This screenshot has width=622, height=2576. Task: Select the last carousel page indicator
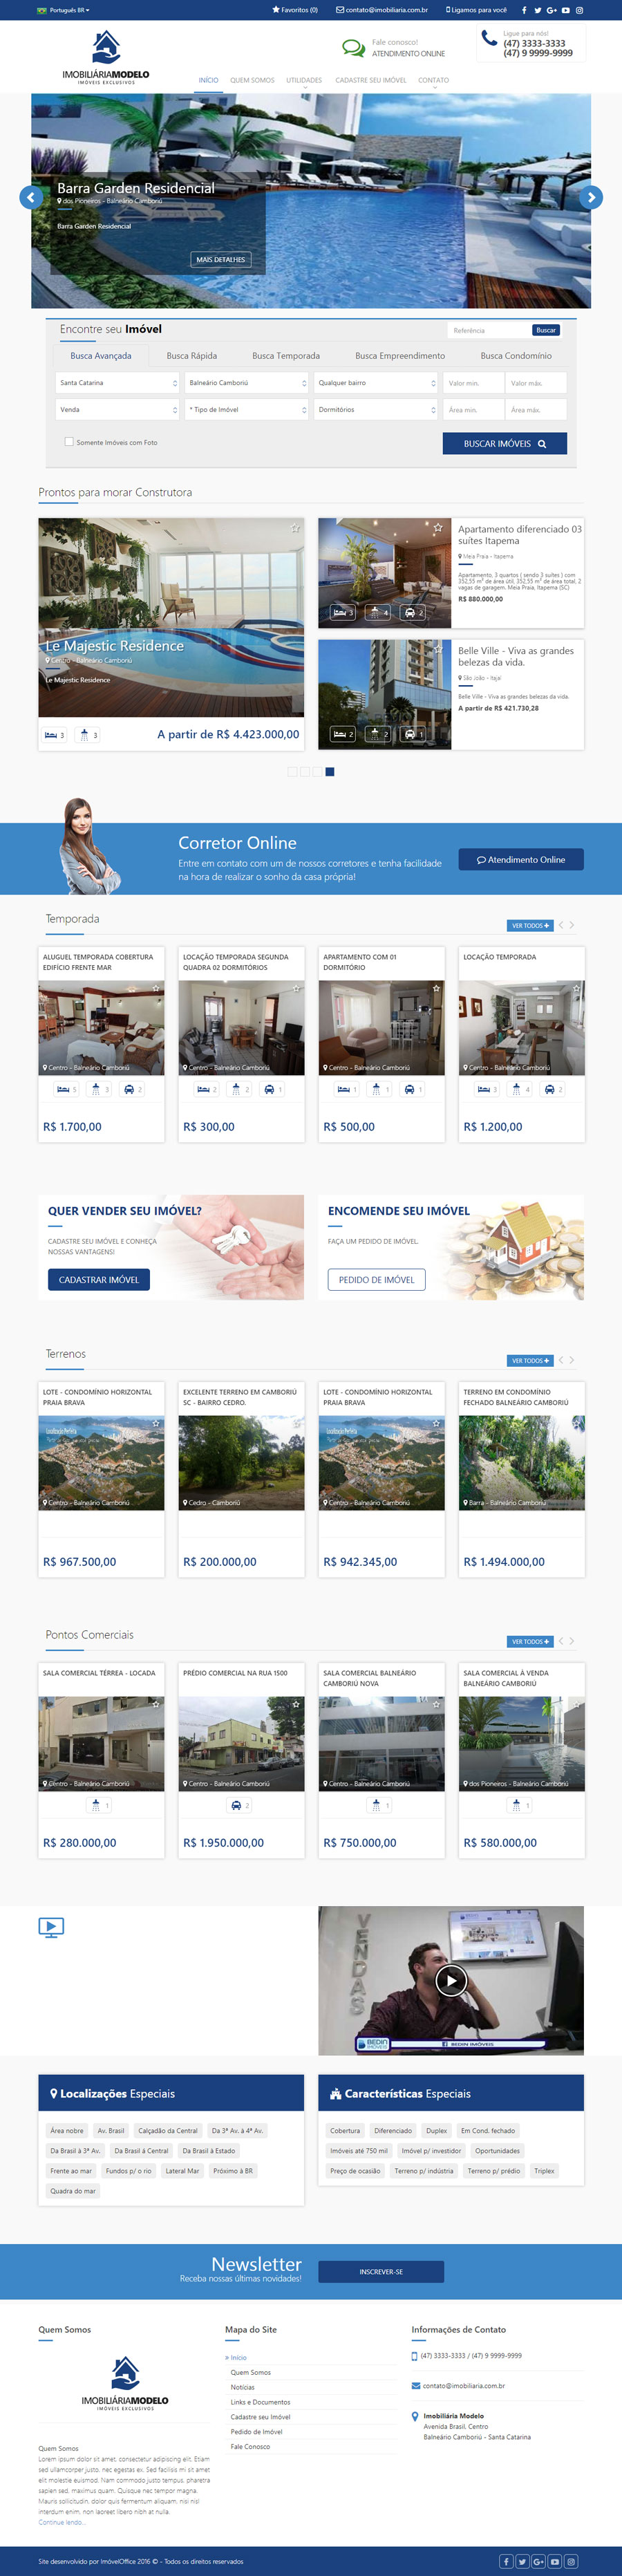pos(330,772)
